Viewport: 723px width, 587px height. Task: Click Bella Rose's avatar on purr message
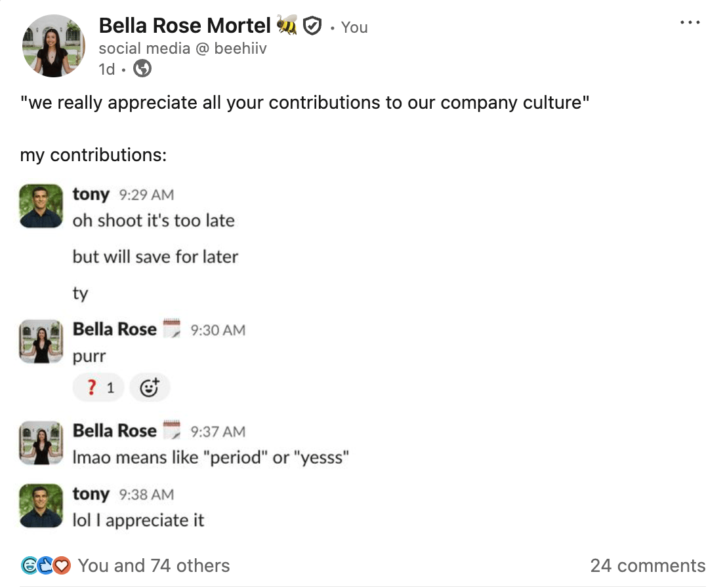(x=41, y=341)
